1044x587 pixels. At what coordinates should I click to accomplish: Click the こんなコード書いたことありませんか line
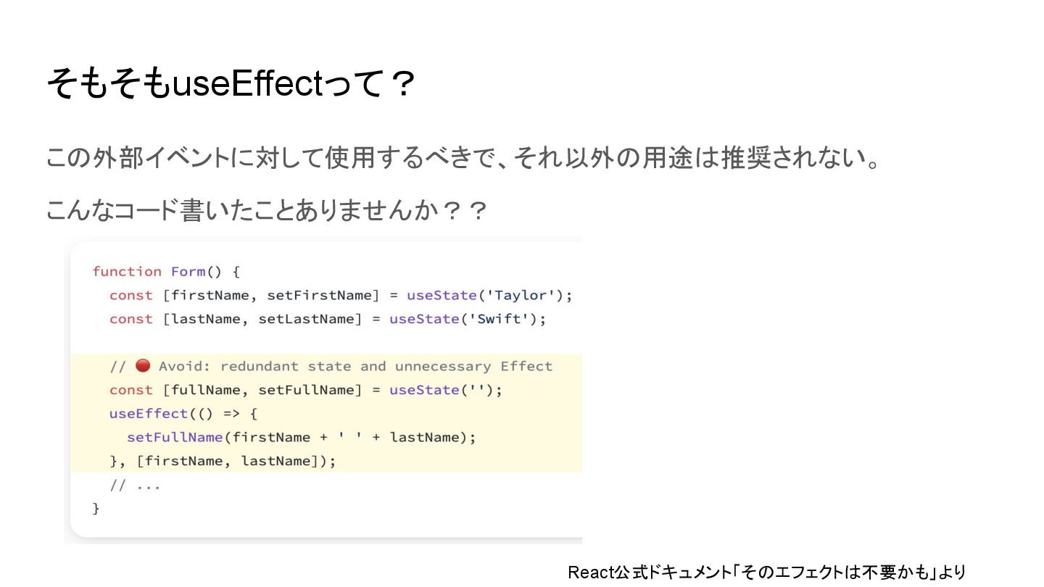tap(267, 211)
